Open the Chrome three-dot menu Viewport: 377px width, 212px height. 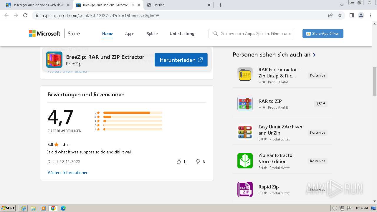(371, 15)
